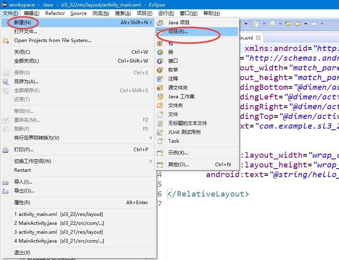Click the 接口 (interface) icon
This screenshot has height=260, width=339.
(x=160, y=61)
